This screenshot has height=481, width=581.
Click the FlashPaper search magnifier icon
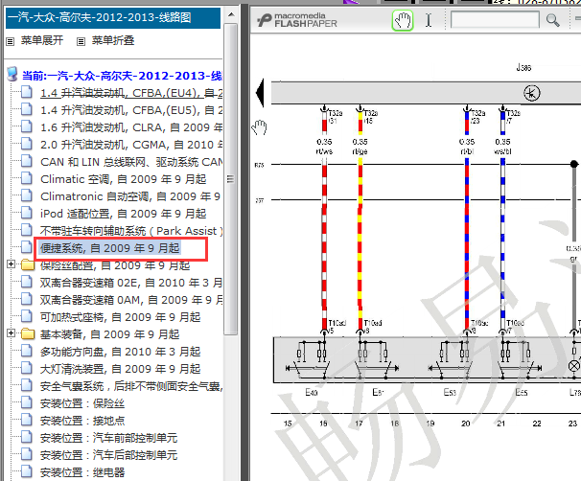(552, 20)
